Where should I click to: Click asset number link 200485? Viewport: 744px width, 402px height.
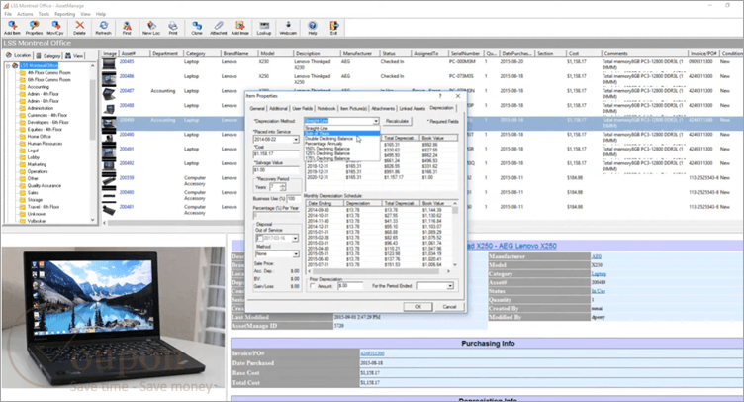coord(127,61)
